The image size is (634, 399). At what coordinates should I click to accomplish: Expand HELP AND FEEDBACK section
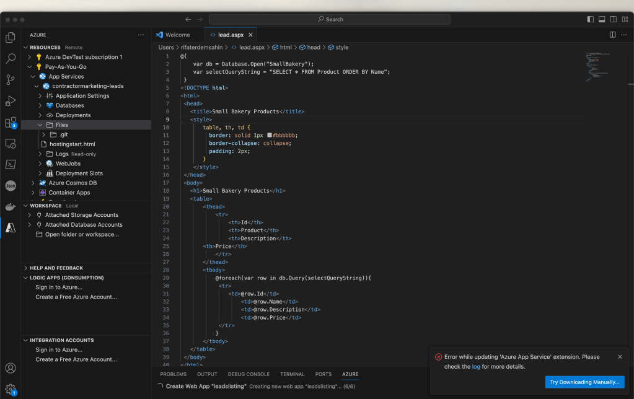[25, 268]
